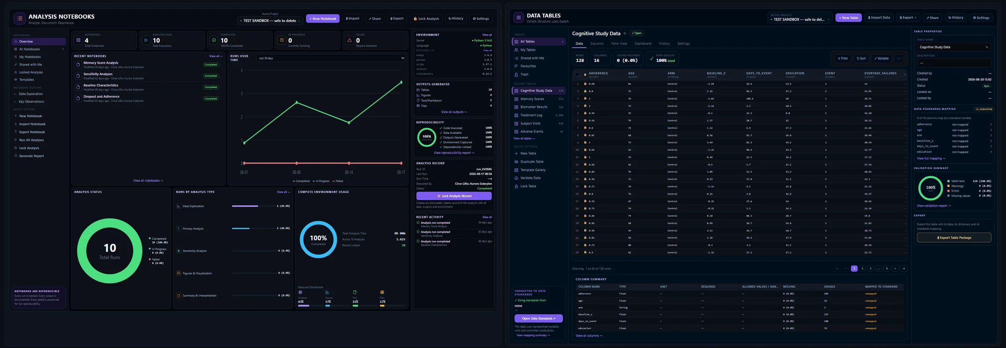Go to page 2 of table rows

[862, 269]
